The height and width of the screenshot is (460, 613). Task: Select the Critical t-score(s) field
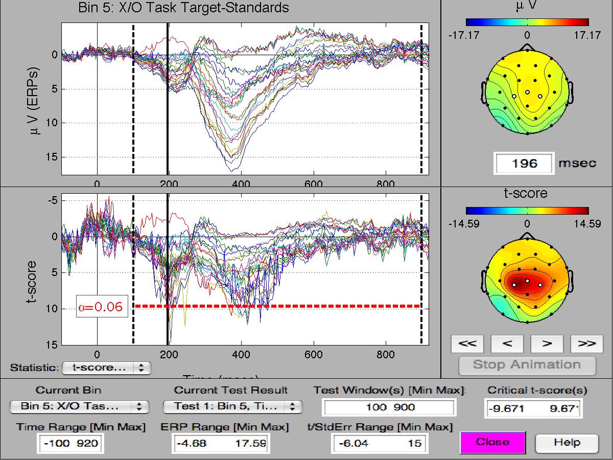pos(533,409)
